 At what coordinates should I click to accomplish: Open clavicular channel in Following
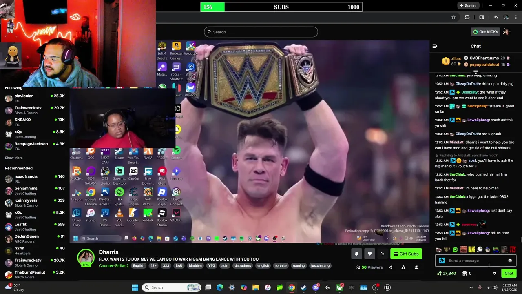[x=35, y=98]
